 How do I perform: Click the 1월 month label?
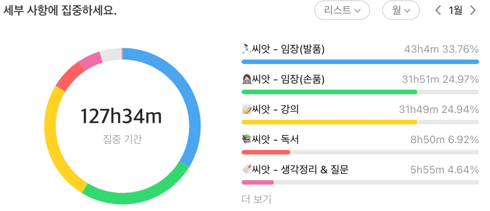(x=455, y=10)
